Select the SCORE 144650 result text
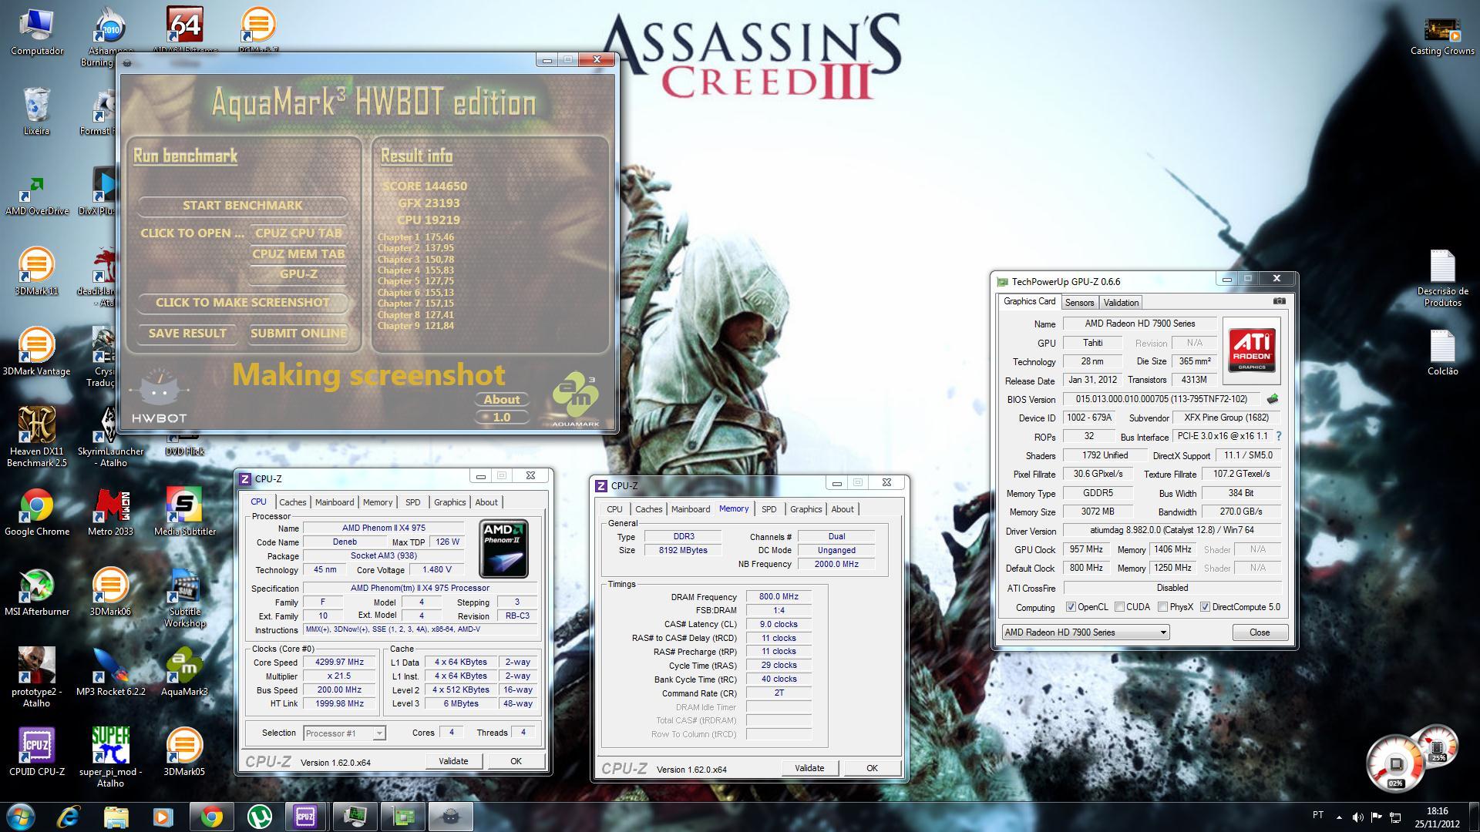Image resolution: width=1480 pixels, height=832 pixels. click(425, 186)
